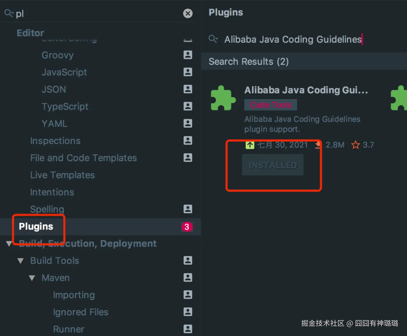The height and width of the screenshot is (336, 407).
Task: Click the project-level icon beside Build Tools
Action: pos(188,260)
